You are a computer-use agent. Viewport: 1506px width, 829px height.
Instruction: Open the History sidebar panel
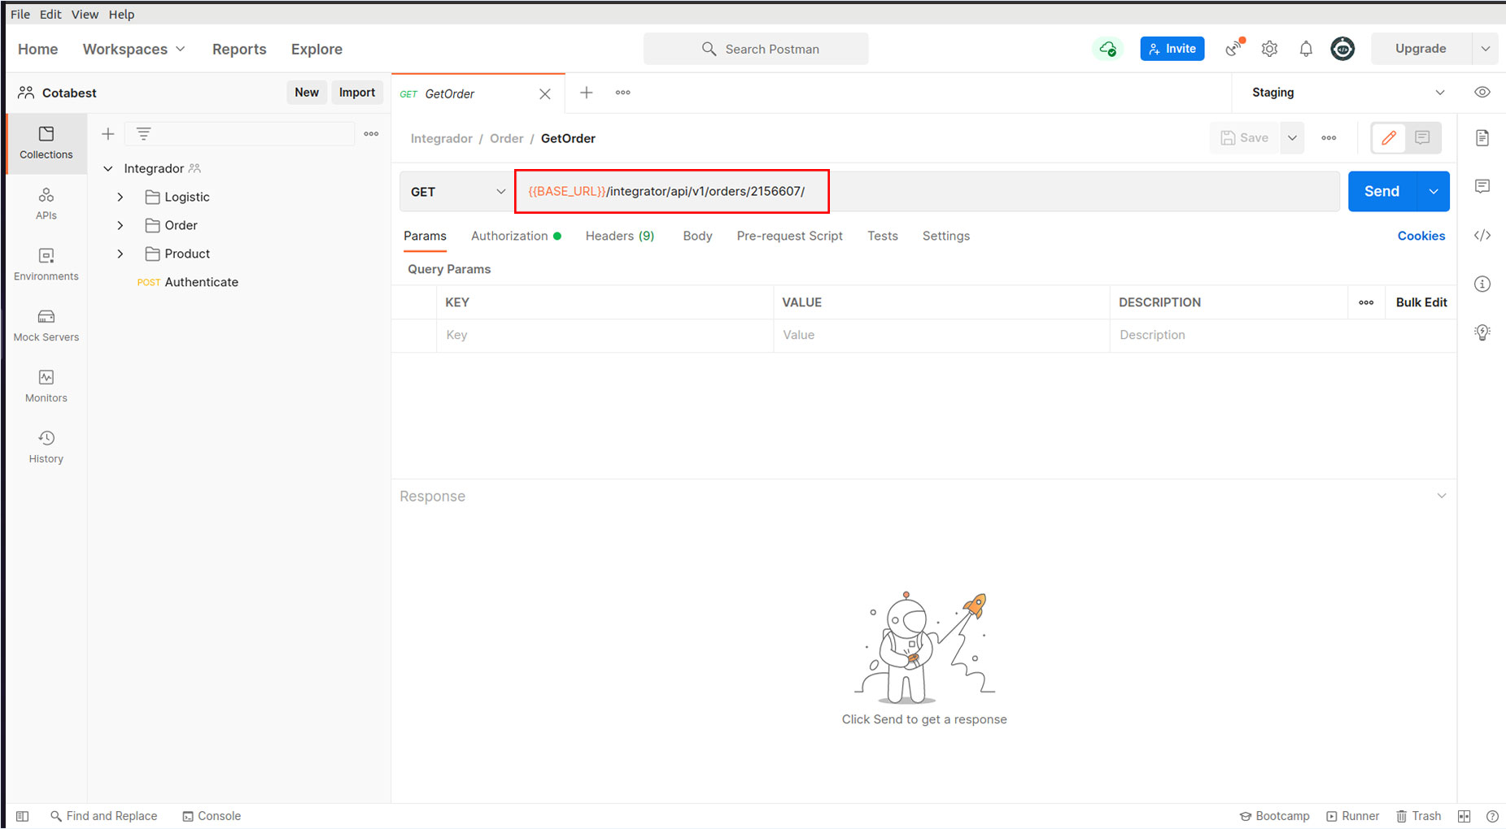point(46,448)
